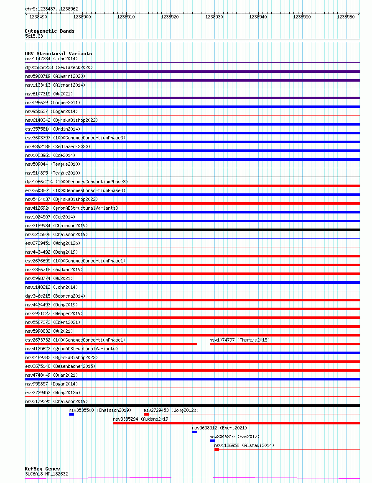Click esv3603797 (1000GenomesConsortiumPhase3) label

click(x=75, y=138)
